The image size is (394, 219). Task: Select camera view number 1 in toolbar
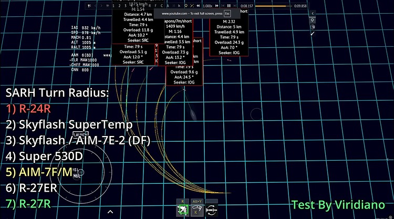tap(113, 5)
